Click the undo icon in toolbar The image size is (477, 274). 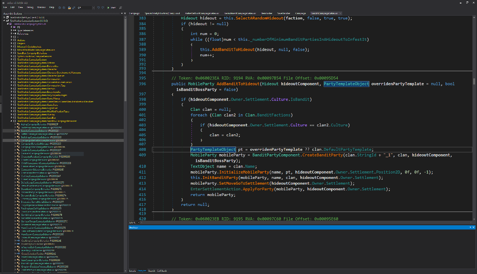pyautogui.click(x=98, y=7)
